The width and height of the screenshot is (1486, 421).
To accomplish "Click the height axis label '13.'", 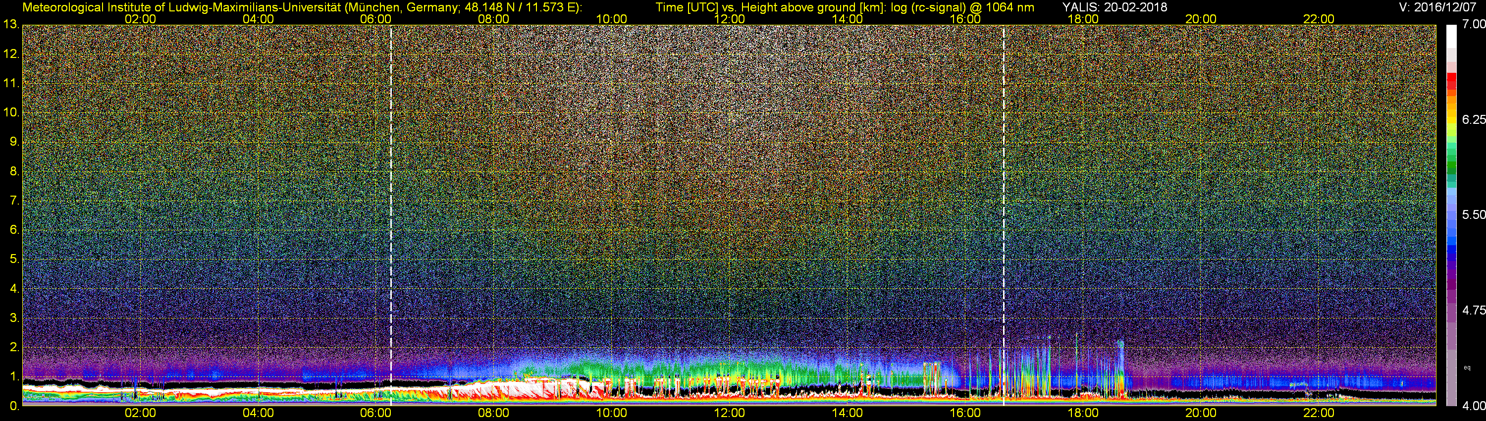I will tap(11, 24).
